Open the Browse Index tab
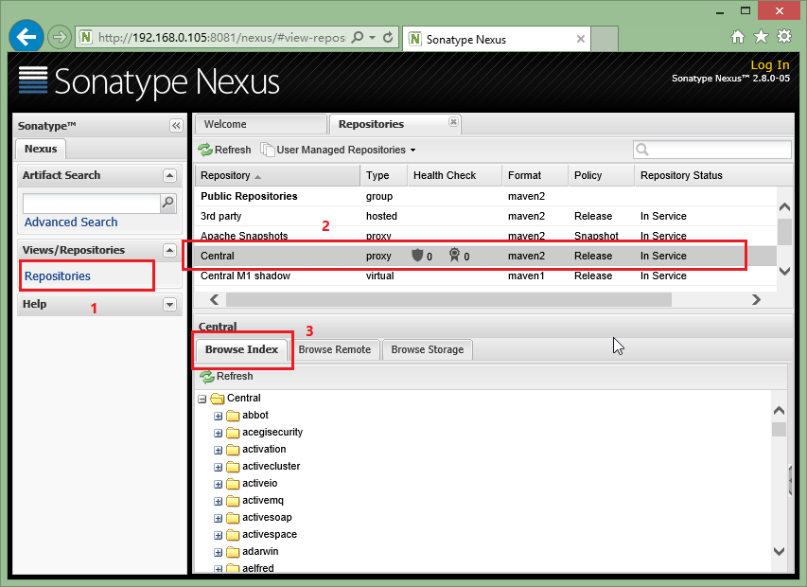 tap(241, 349)
